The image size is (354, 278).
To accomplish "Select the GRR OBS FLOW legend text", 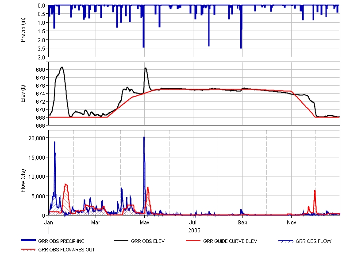I will [x=313, y=242].
